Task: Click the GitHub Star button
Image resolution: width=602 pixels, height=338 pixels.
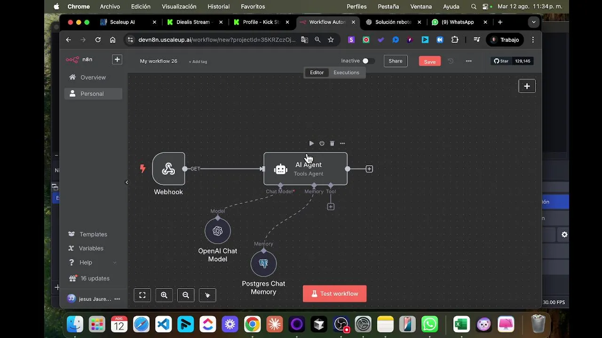Action: (501, 61)
